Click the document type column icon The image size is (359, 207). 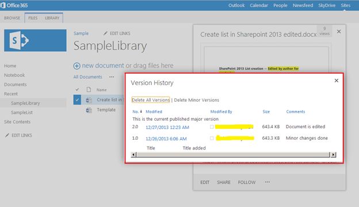click(x=89, y=90)
